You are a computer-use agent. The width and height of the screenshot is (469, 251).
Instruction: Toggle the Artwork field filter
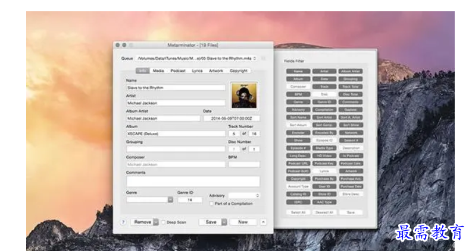click(x=351, y=171)
